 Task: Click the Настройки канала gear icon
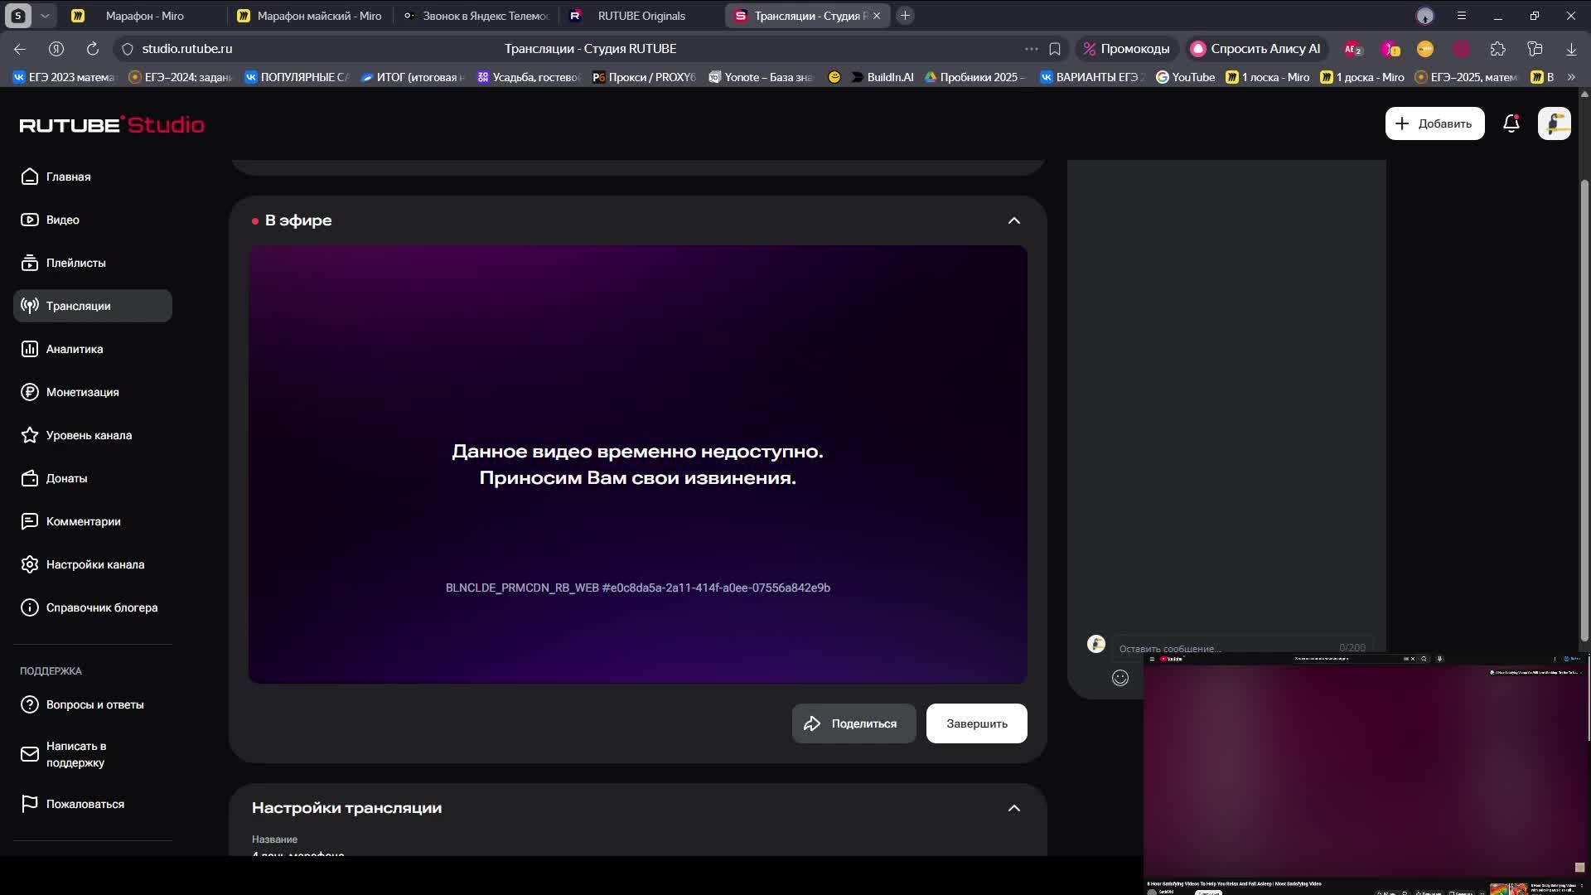pyautogui.click(x=30, y=564)
